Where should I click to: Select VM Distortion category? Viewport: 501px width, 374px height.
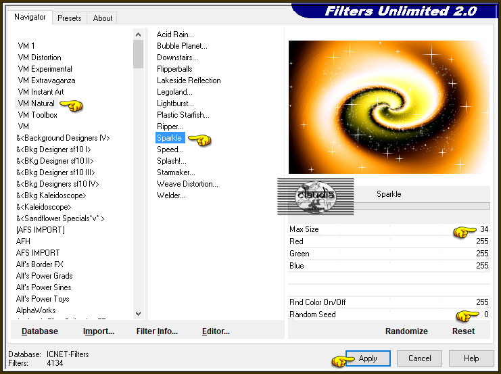click(40, 57)
